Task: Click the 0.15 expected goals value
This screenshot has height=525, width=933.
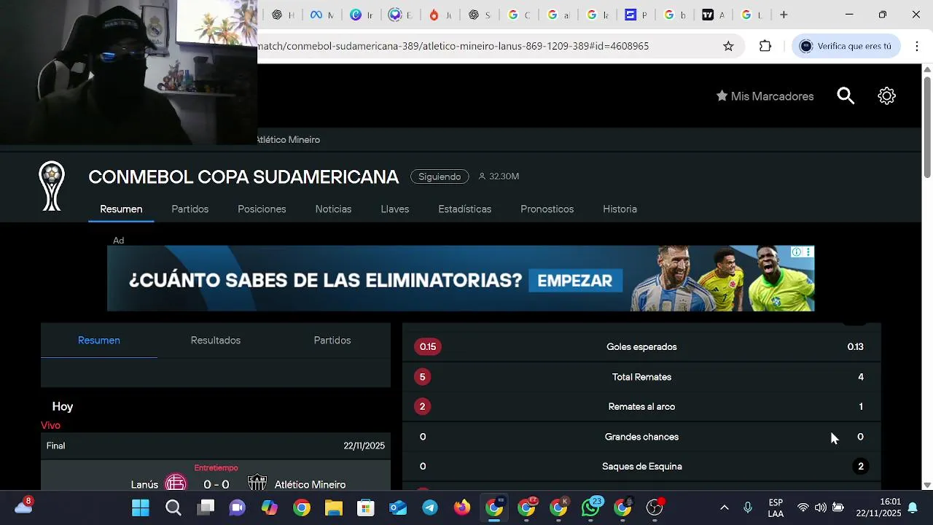Action: click(428, 347)
